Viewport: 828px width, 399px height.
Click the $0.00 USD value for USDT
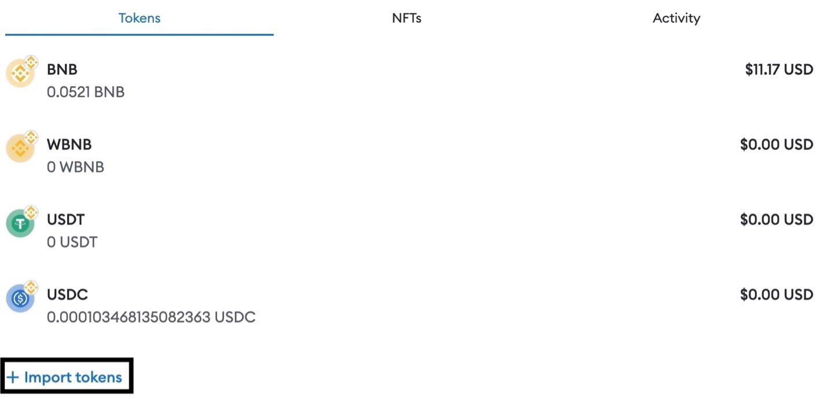[776, 220]
